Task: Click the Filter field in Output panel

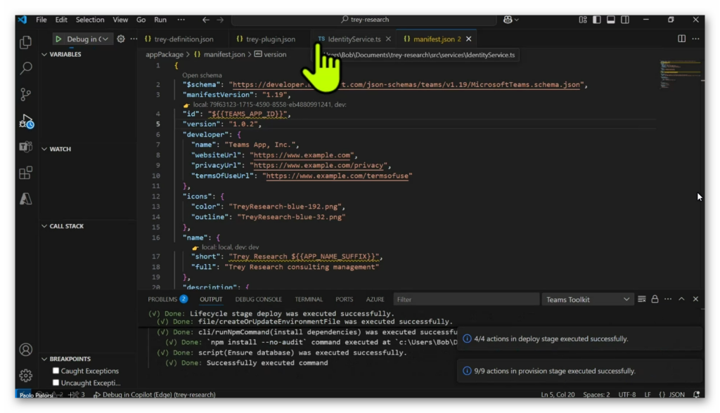Action: [x=465, y=299]
